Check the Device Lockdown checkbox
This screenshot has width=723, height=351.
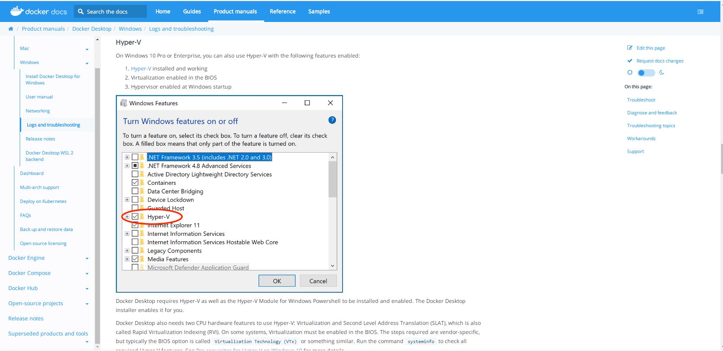point(135,200)
